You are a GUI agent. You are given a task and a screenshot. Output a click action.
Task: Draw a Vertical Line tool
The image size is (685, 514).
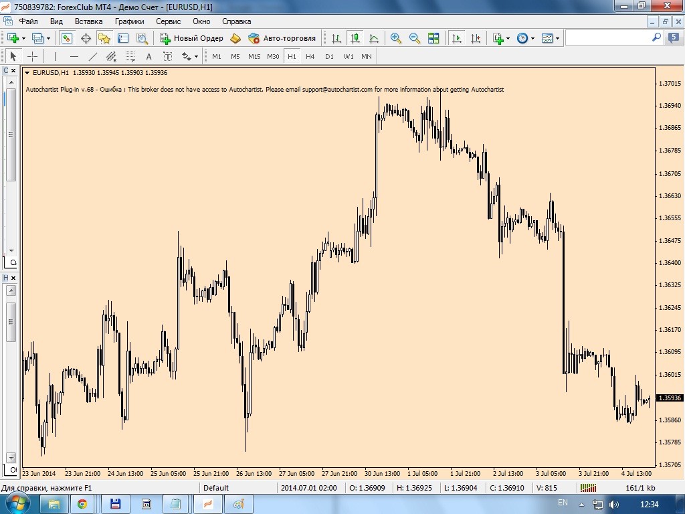tap(55, 56)
